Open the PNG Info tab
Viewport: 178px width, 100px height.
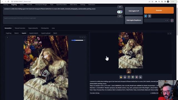pyautogui.click(x=29, y=5)
